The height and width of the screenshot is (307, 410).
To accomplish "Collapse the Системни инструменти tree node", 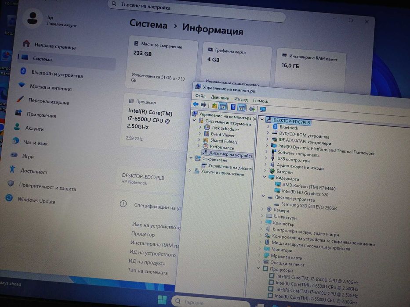I will tap(194, 120).
